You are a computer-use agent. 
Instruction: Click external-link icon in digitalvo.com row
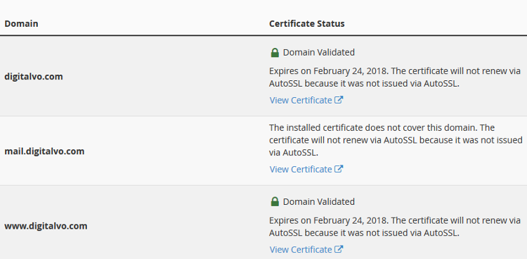point(339,100)
